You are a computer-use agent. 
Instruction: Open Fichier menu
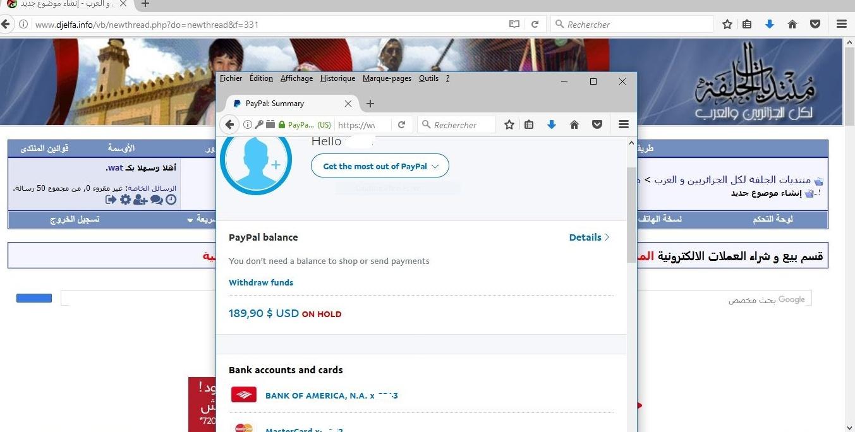click(x=231, y=78)
